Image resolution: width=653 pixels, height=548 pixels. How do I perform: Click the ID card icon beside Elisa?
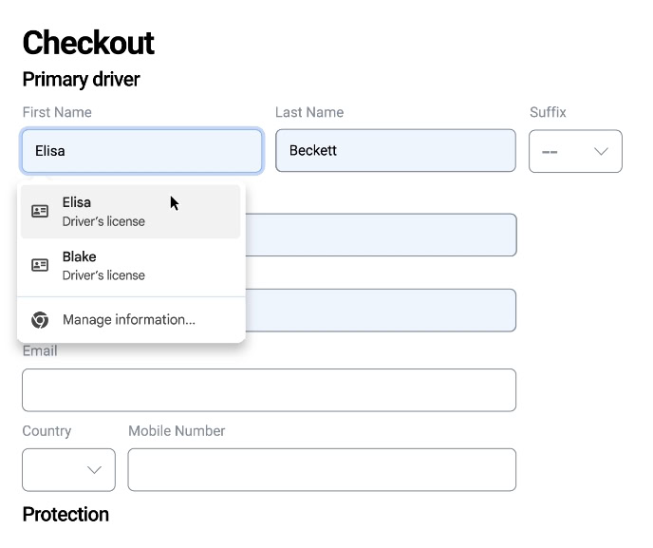tap(40, 211)
